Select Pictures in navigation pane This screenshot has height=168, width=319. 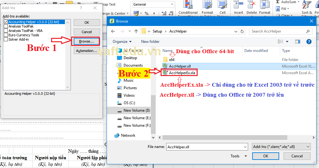coord(130,88)
